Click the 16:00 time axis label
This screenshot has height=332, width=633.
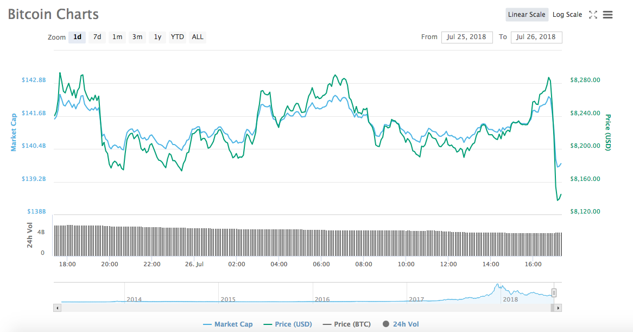(533, 264)
